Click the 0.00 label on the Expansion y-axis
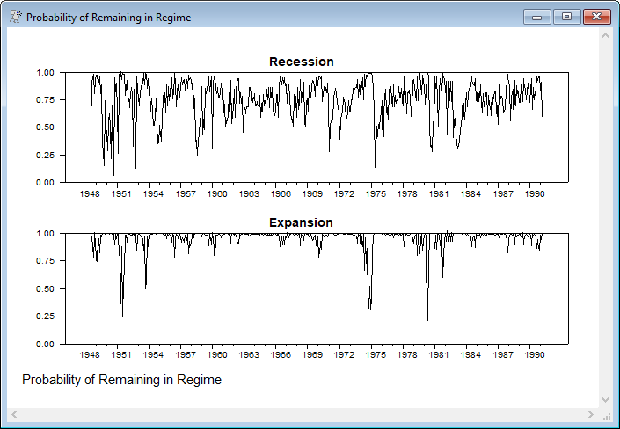The width and height of the screenshot is (620, 429). point(44,344)
